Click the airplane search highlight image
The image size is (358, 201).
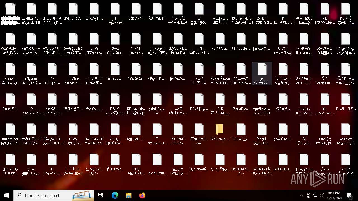pyautogui.click(x=83, y=195)
